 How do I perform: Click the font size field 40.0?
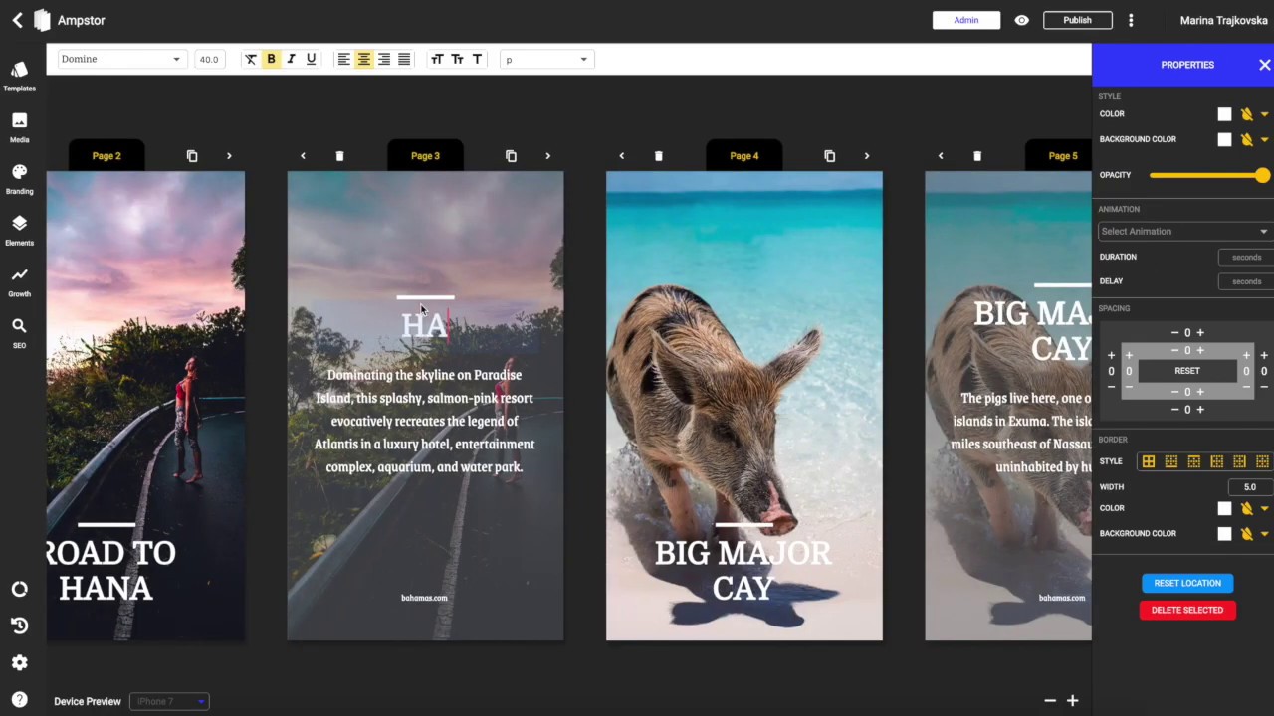click(209, 59)
